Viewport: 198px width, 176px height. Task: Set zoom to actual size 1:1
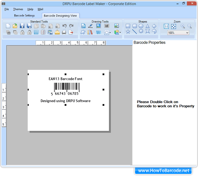tap(166, 26)
